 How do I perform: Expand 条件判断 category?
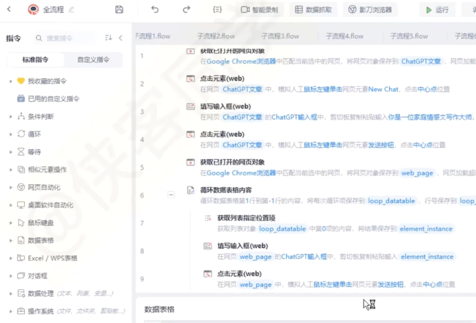(11, 117)
